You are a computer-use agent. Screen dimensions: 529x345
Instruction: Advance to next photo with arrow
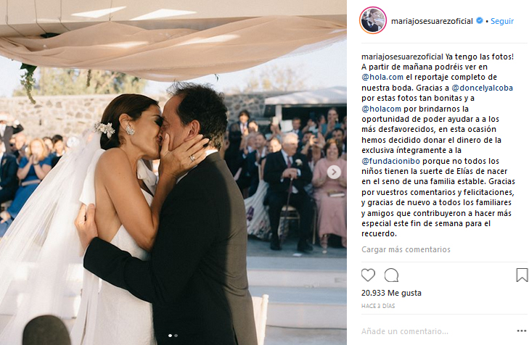pos(334,172)
